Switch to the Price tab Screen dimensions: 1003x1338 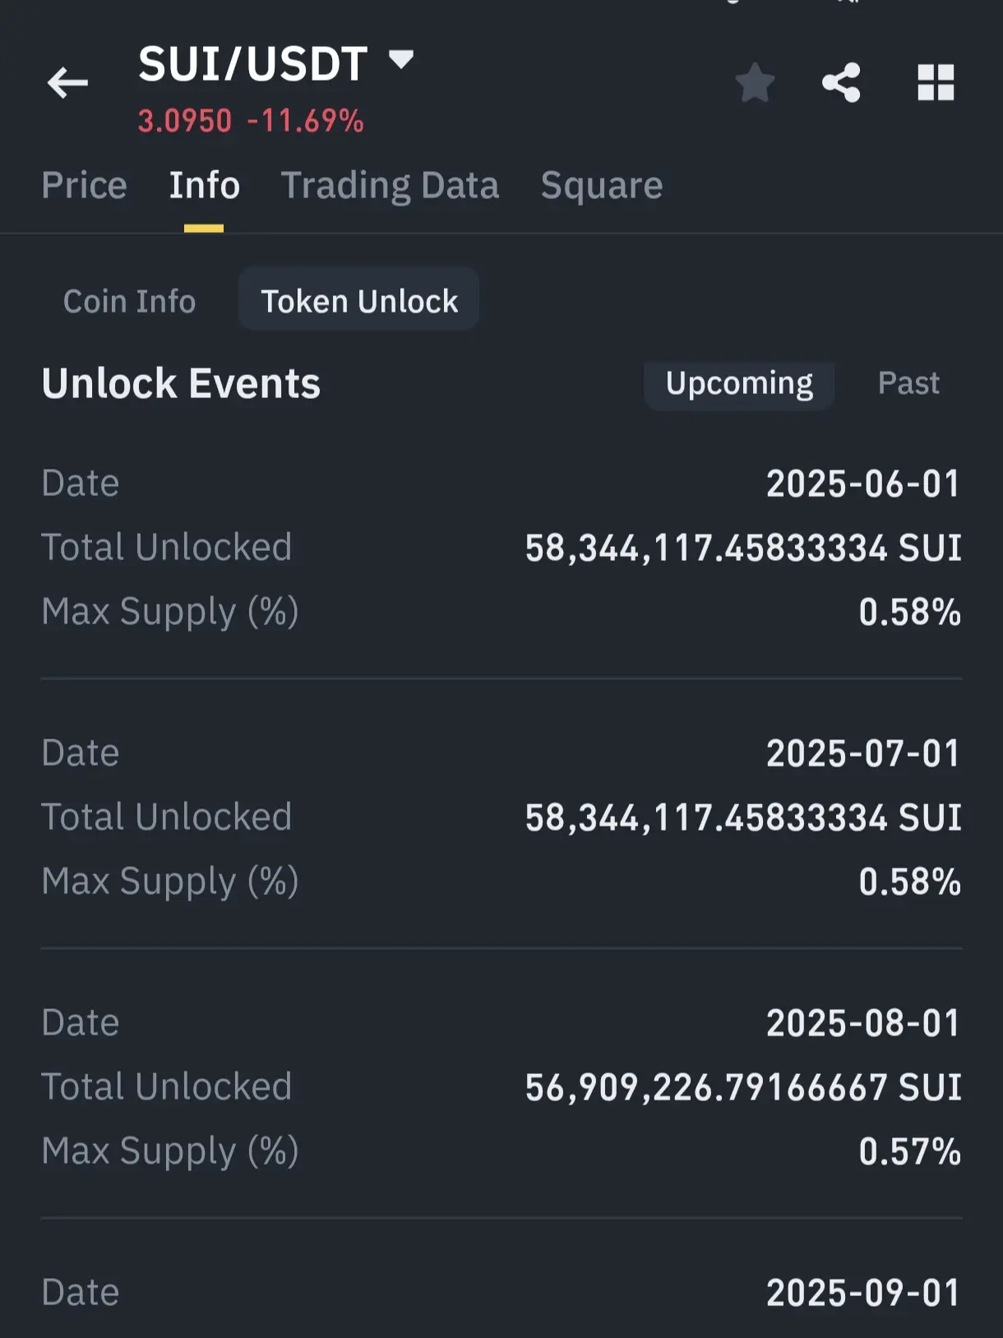click(x=85, y=185)
